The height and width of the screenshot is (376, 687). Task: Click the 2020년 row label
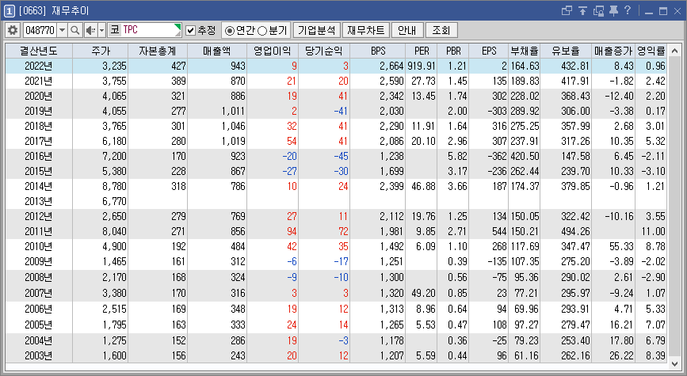(39, 96)
